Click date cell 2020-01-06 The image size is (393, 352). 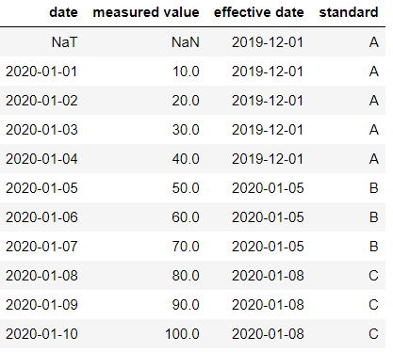[x=41, y=217]
